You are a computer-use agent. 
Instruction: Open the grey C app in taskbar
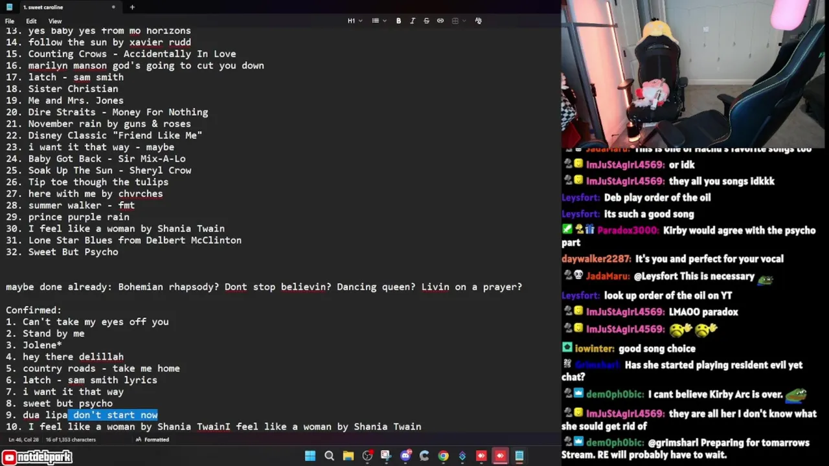424,456
